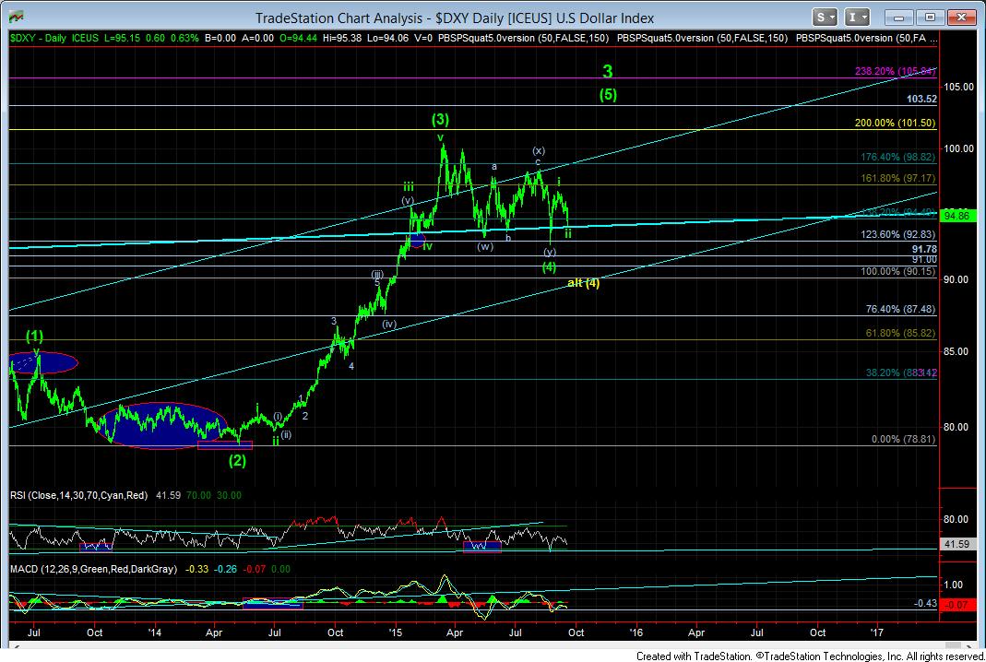Click the RSI 70.00 overbought value
986x662 pixels.
(x=198, y=495)
